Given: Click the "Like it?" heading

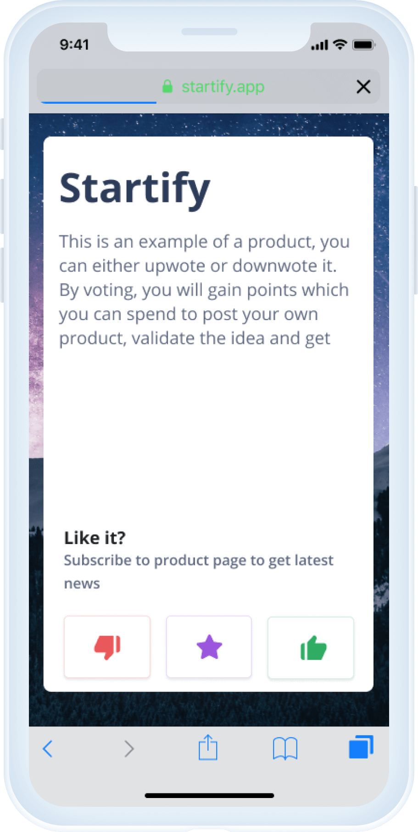Looking at the screenshot, I should click(x=95, y=538).
